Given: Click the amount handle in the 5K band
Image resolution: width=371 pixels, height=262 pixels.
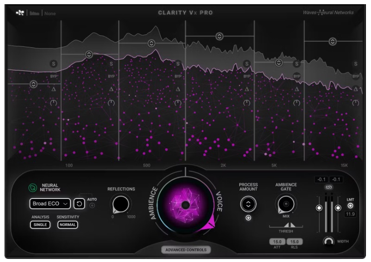Looking at the screenshot, I should tap(279, 63).
